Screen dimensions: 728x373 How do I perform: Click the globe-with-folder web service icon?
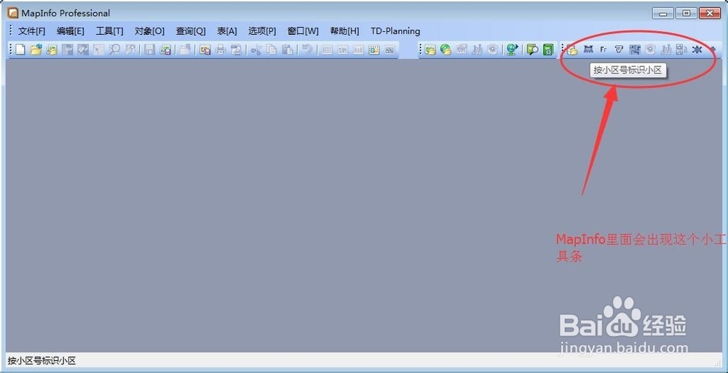[446, 49]
